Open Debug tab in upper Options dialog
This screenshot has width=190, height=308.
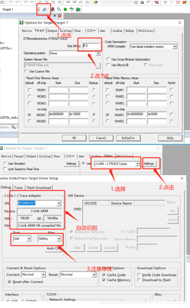tap(130, 31)
